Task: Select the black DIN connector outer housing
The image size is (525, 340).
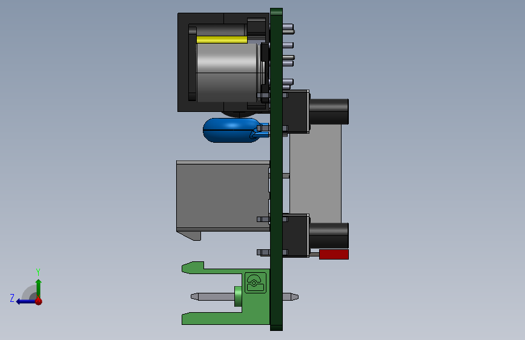Action: (223, 62)
